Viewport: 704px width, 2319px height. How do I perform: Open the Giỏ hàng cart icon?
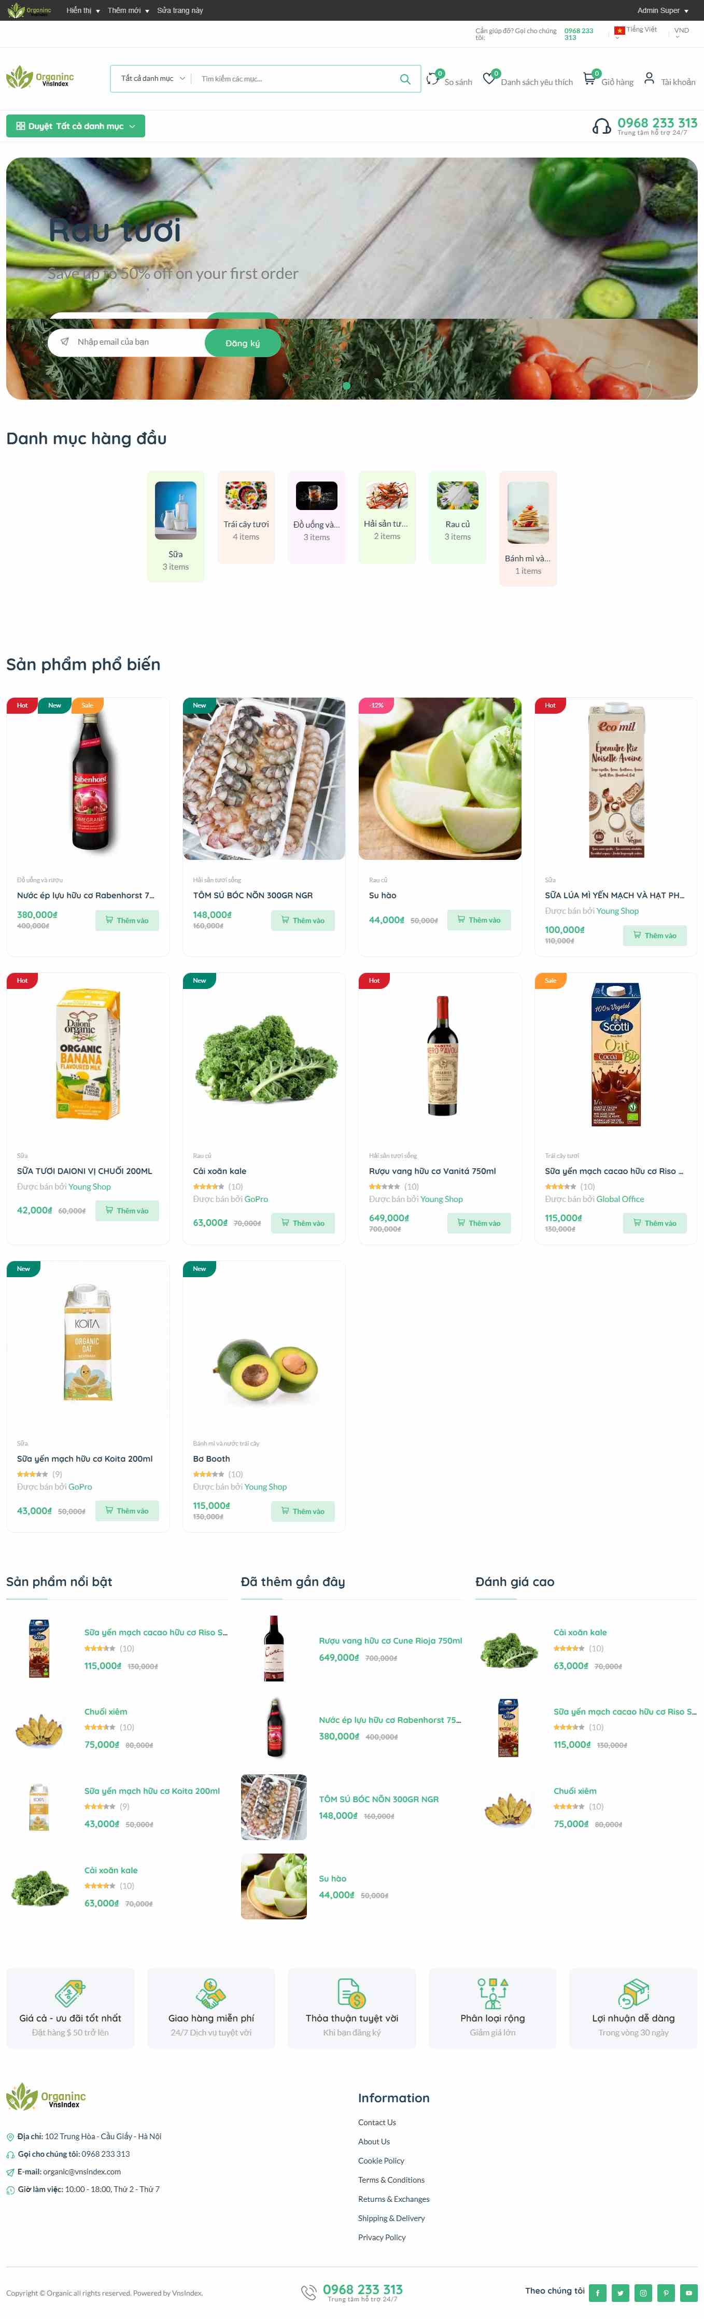point(589,79)
